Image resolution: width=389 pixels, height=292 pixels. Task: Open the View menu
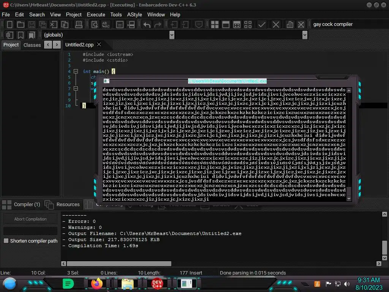pos(55,15)
